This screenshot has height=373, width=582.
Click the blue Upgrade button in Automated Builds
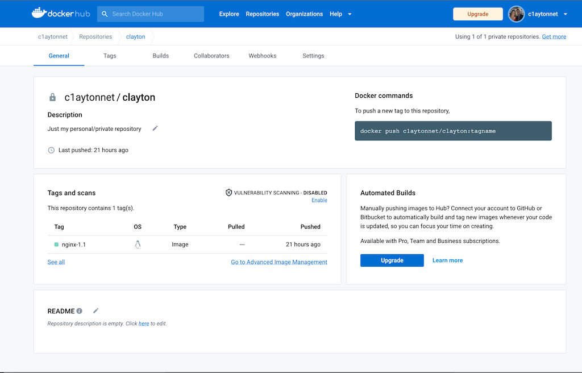[392, 260]
